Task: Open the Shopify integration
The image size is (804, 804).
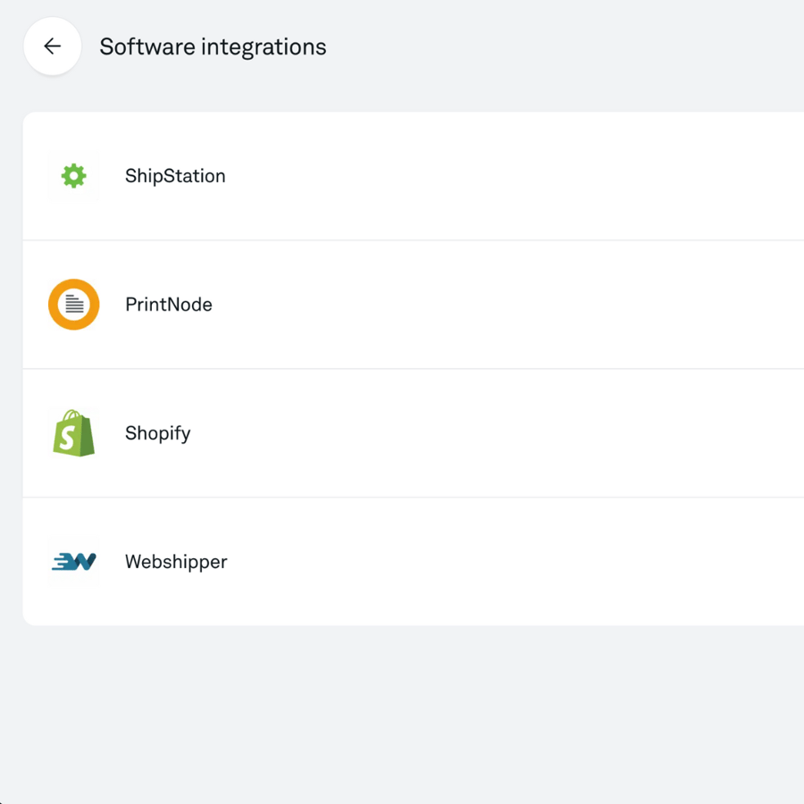Action: click(357, 432)
